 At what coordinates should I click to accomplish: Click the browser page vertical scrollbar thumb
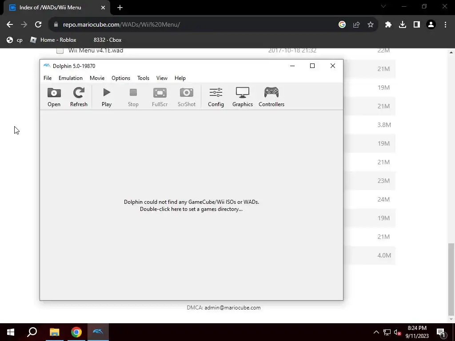pos(451,279)
